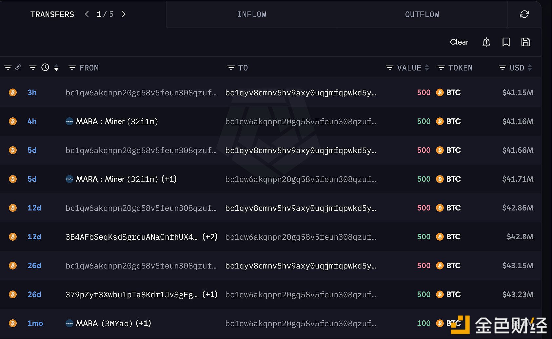
Task: Open the 3h transaction time link
Action: point(32,92)
